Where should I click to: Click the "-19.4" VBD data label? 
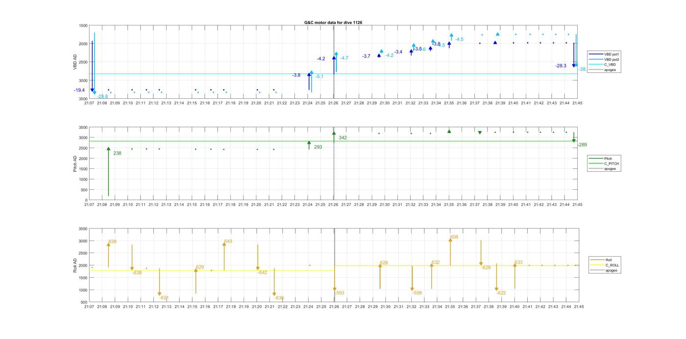[79, 90]
